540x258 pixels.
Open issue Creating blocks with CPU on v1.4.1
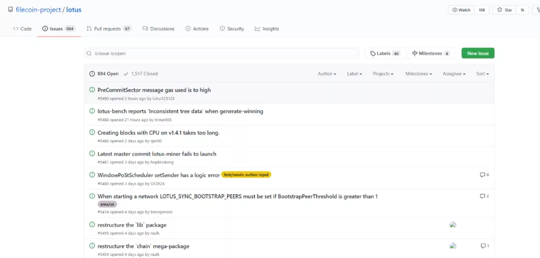point(158,132)
